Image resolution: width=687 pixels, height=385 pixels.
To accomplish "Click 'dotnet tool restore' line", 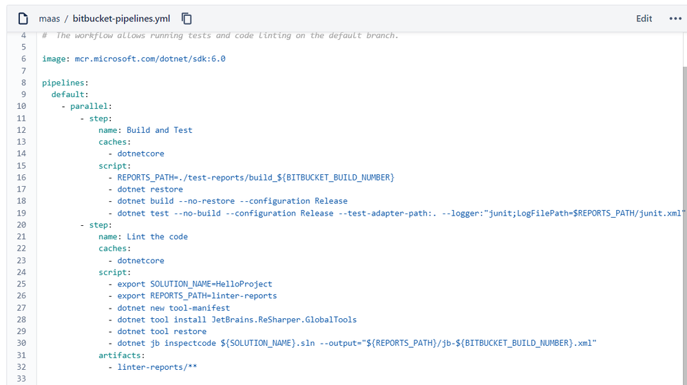I will click(162, 331).
